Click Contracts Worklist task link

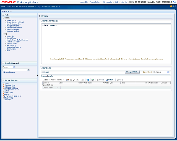pyautogui.click(x=13, y=31)
